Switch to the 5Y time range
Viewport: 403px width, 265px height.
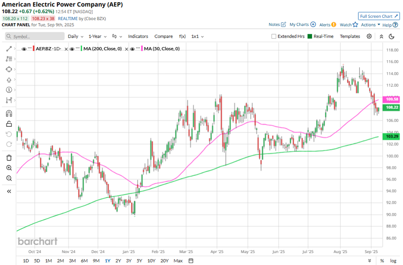click(139, 261)
